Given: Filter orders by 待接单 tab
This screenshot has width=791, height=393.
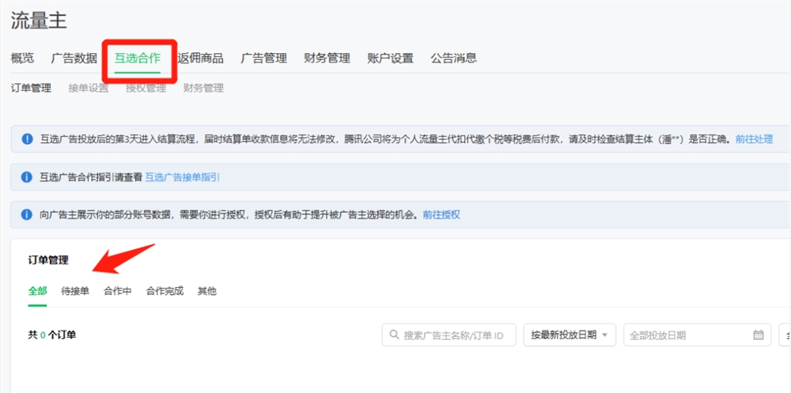Looking at the screenshot, I should coord(75,291).
